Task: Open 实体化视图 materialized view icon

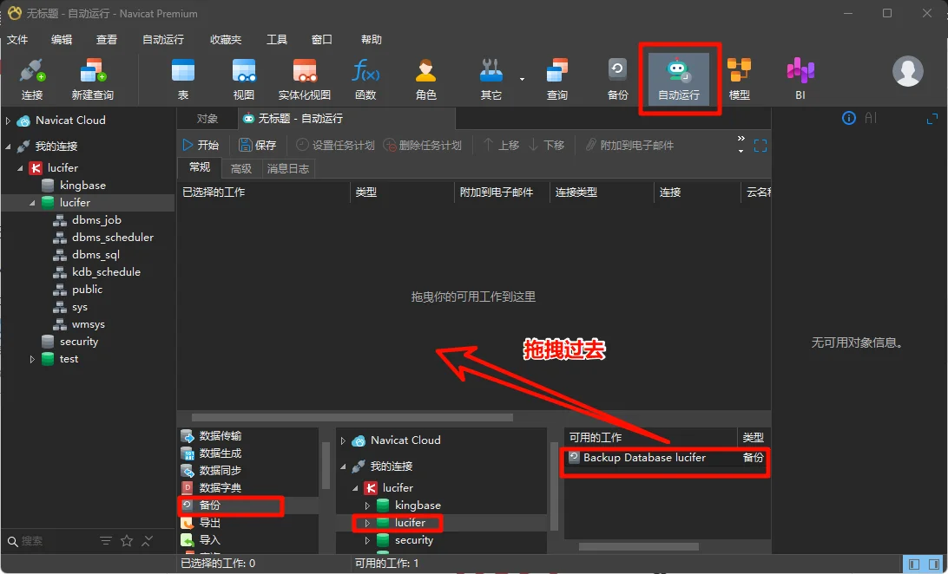Action: [305, 78]
